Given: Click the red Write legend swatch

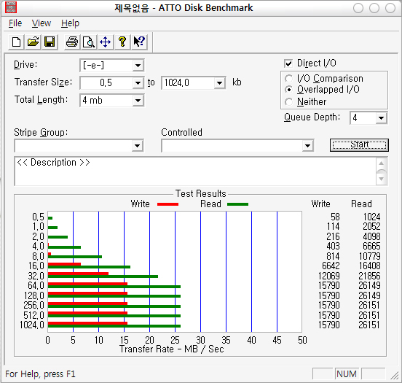Looking at the screenshot, I should 167,204.
